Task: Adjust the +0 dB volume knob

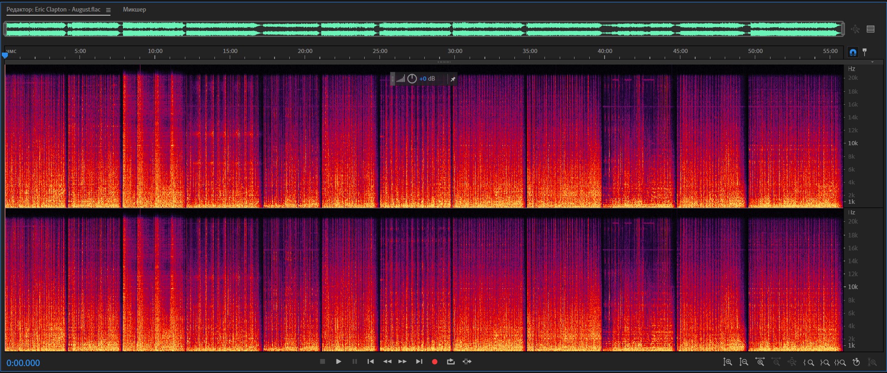Action: [412, 79]
